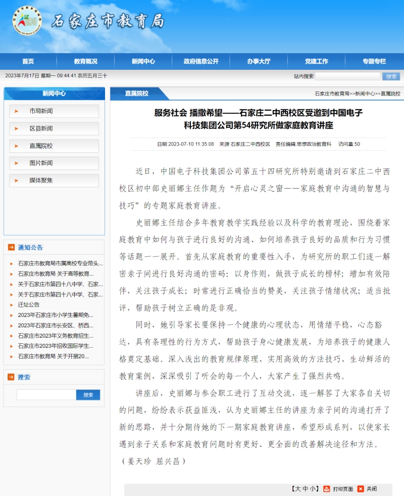
Task: Click the orange print page icon
Action: [x=327, y=489]
